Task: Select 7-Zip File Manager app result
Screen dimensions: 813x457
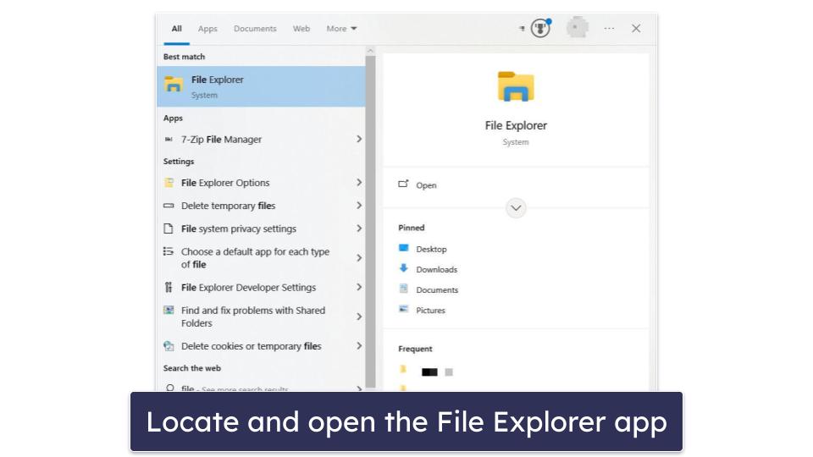Action: point(261,139)
